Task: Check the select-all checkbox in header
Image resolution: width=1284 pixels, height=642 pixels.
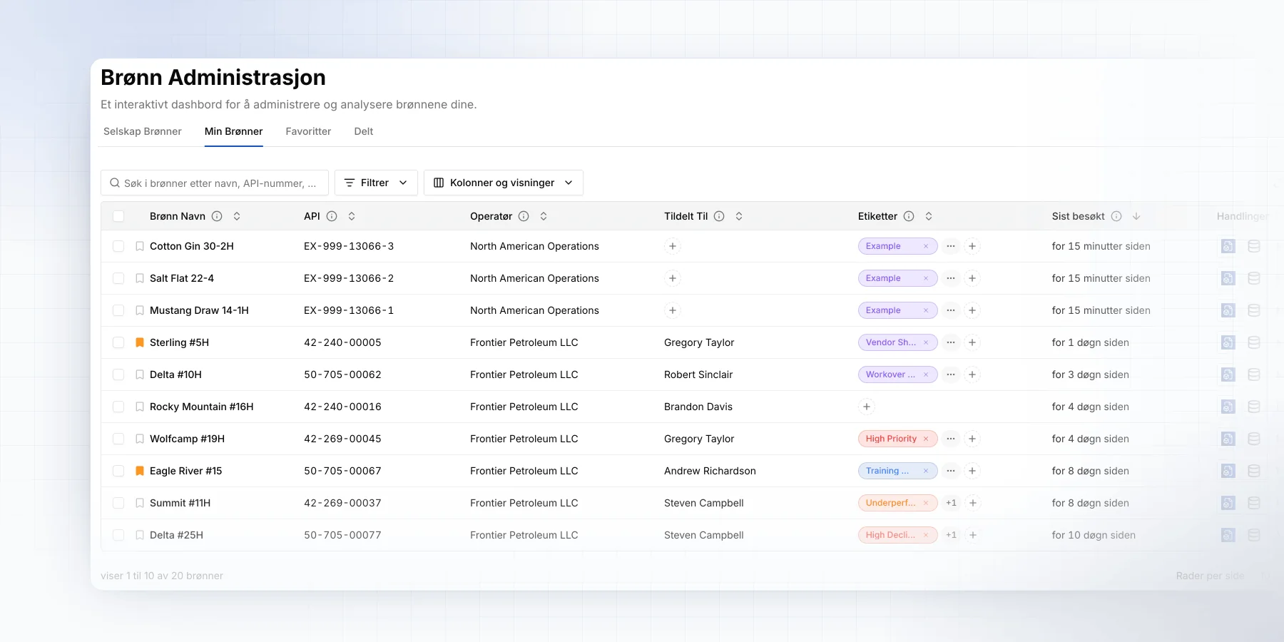Action: pyautogui.click(x=118, y=216)
